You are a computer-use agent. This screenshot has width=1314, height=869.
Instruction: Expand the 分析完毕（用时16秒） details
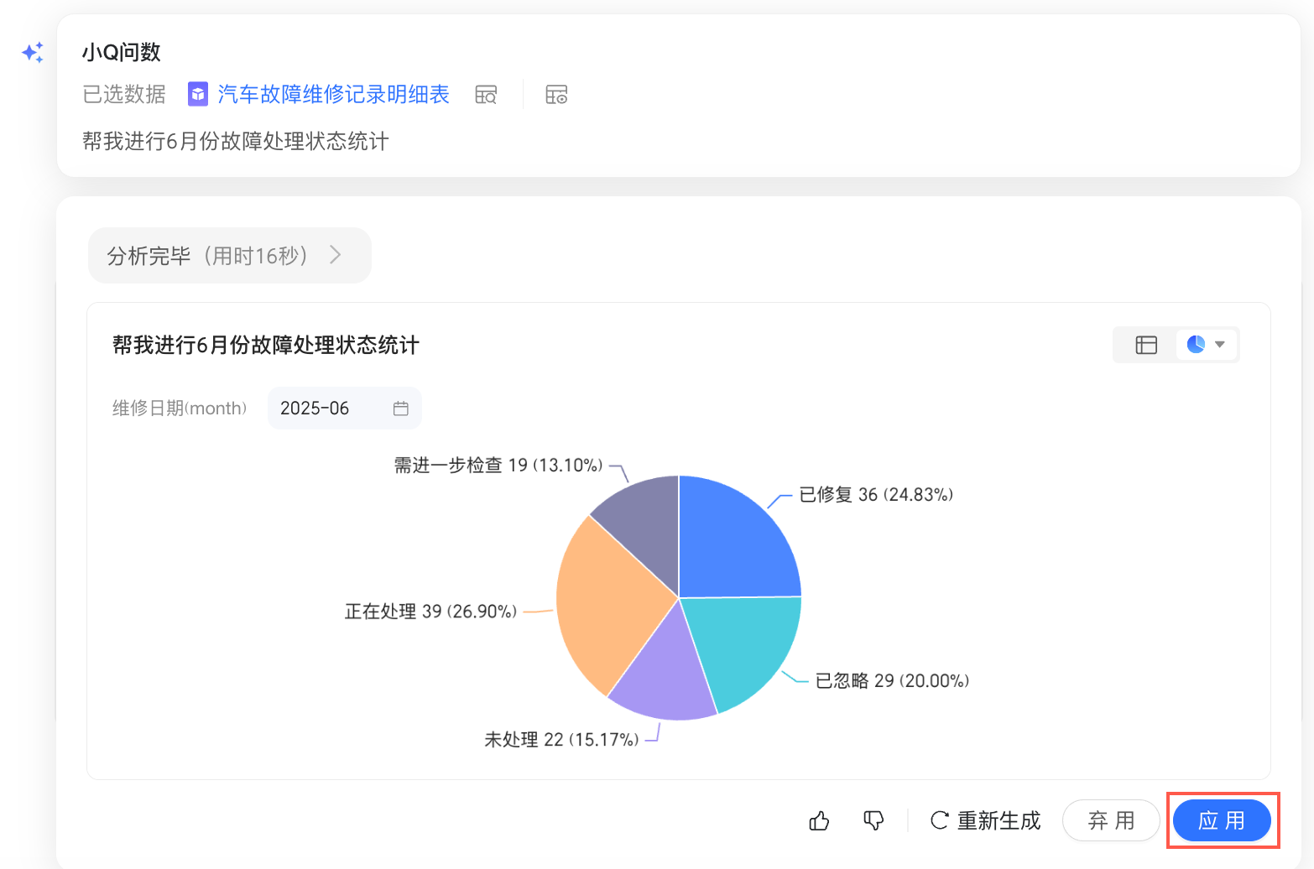[229, 255]
